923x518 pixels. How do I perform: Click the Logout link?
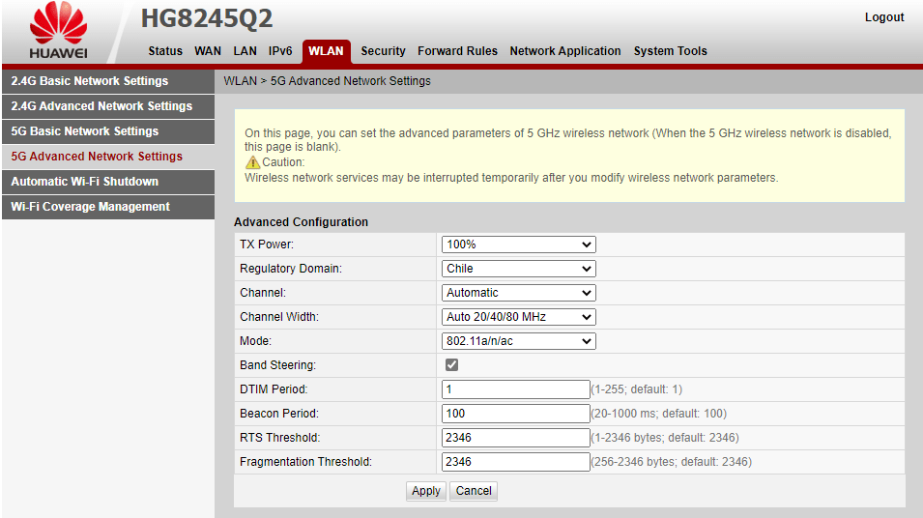tap(883, 17)
